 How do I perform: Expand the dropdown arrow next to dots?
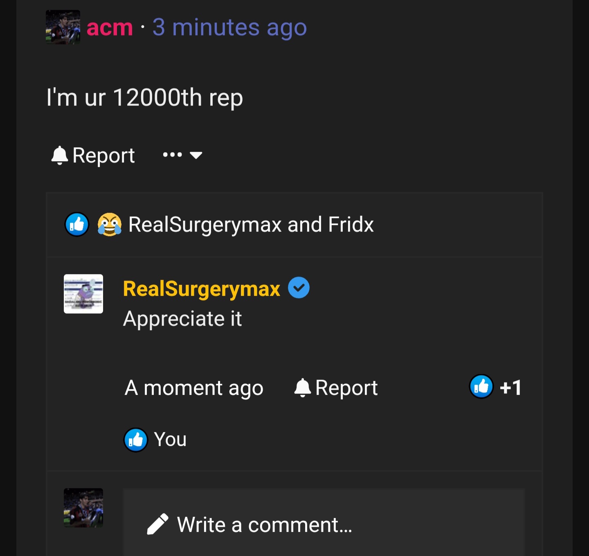pyautogui.click(x=196, y=155)
